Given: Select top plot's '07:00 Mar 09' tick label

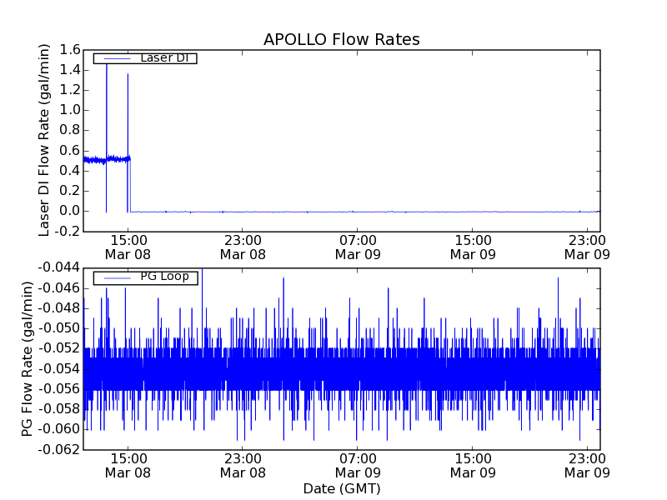Looking at the screenshot, I should tap(358, 247).
